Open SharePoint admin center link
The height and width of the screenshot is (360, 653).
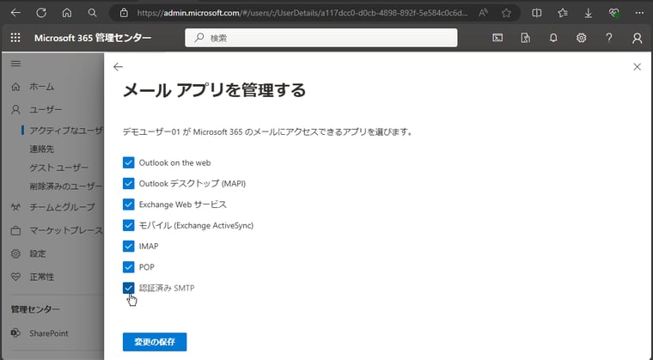click(49, 333)
